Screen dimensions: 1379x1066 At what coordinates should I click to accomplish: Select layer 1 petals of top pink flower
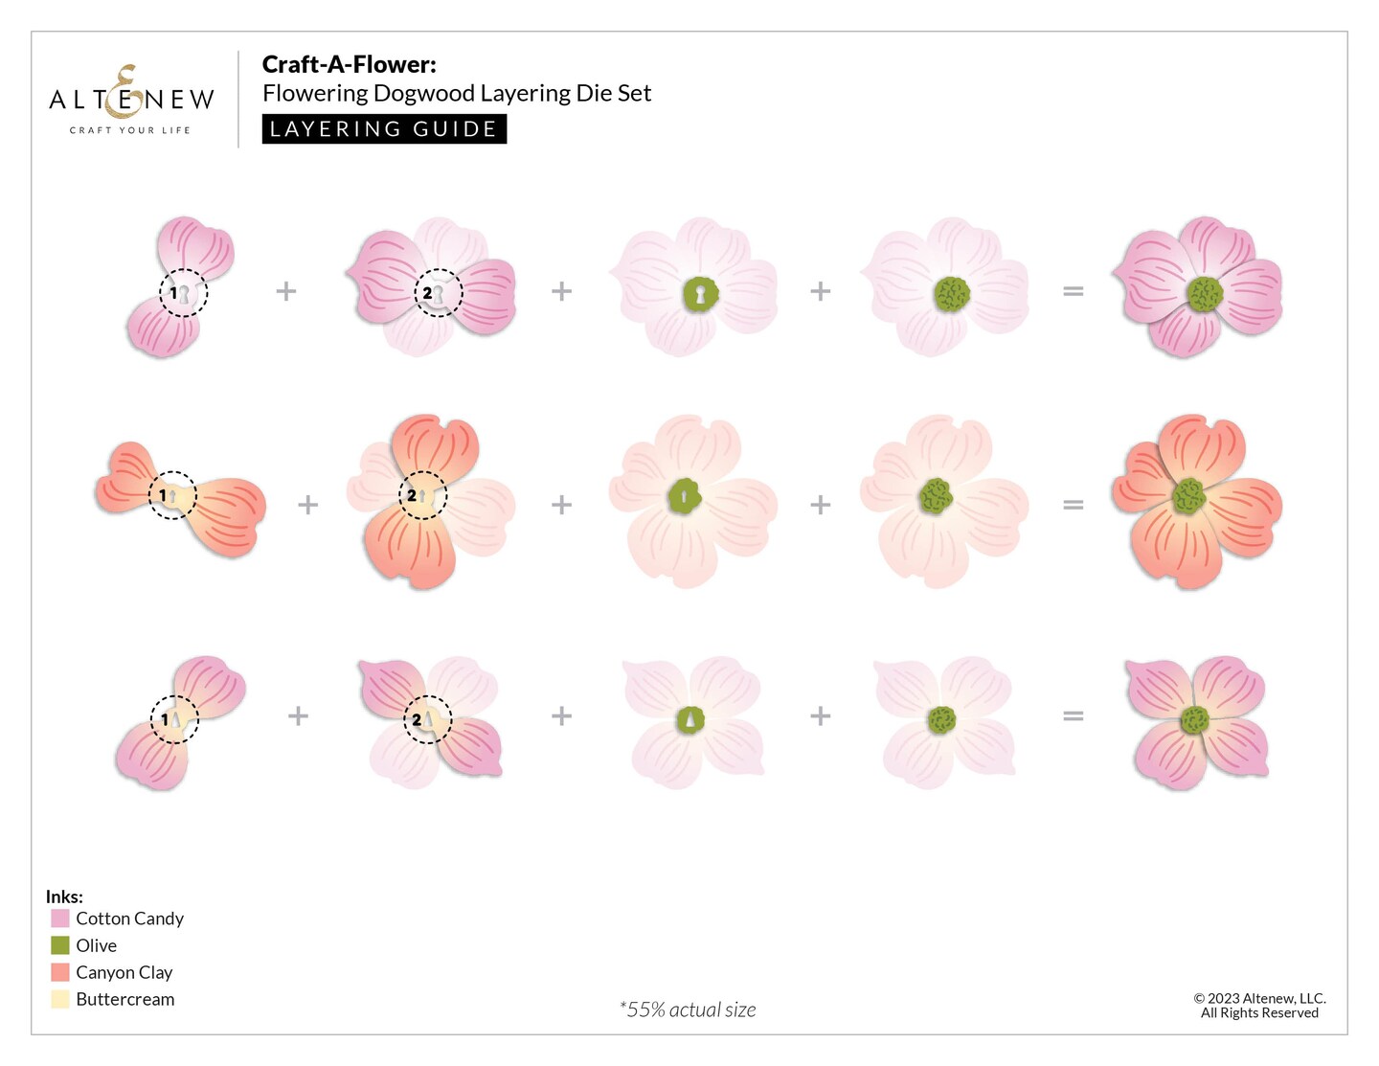pyautogui.click(x=180, y=287)
